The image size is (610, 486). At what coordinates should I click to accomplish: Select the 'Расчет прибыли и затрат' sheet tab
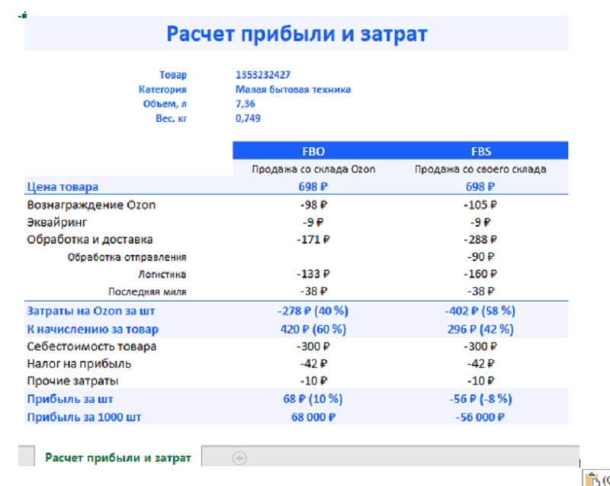click(118, 458)
